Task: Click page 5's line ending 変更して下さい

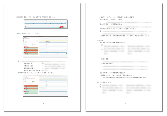Action: click(118, 29)
